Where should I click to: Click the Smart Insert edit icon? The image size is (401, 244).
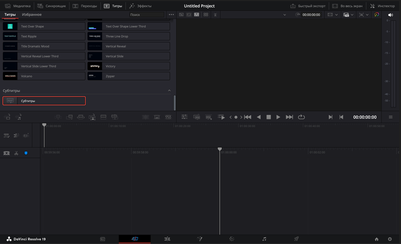[58, 117]
